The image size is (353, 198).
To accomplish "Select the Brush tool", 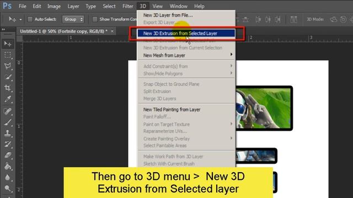I will pyautogui.click(x=8, y=122).
